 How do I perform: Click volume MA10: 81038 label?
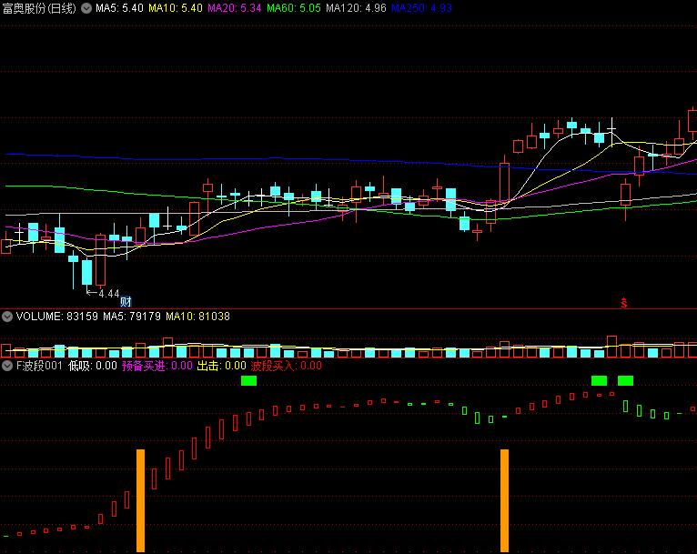(x=197, y=317)
